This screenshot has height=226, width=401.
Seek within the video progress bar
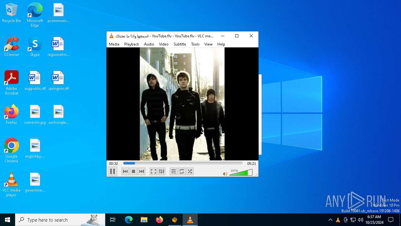pyautogui.click(x=183, y=163)
